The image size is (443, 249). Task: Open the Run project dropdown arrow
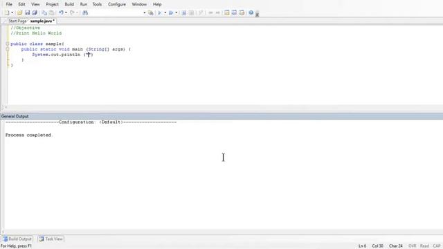click(x=177, y=12)
